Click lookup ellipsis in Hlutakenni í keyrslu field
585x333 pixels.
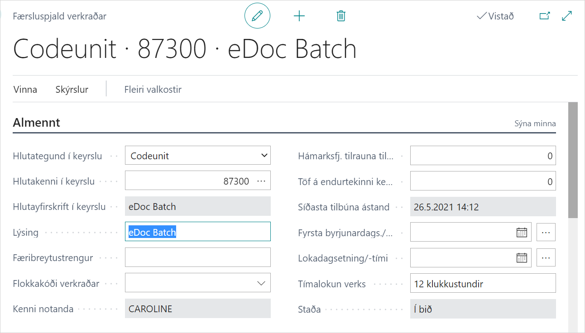(x=261, y=181)
